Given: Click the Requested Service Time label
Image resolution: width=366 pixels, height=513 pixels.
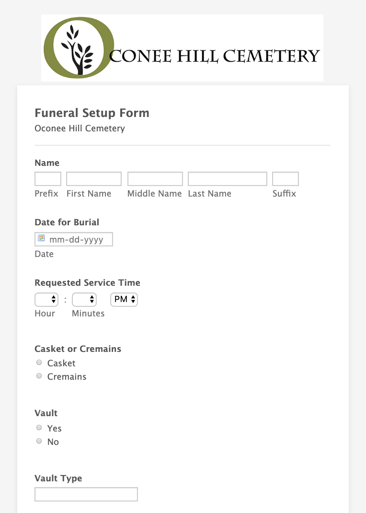Looking at the screenshot, I should pyautogui.click(x=87, y=282).
